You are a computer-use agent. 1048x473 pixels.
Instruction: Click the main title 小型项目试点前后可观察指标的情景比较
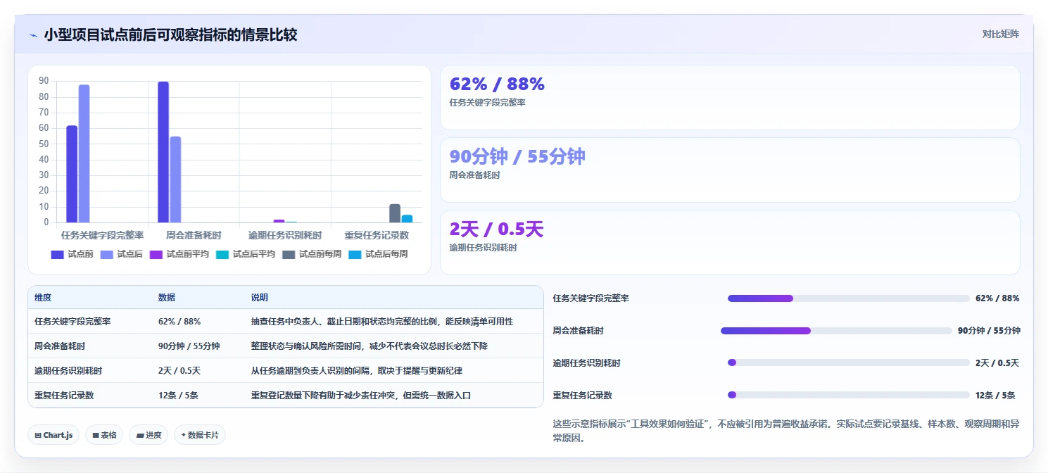click(x=170, y=34)
